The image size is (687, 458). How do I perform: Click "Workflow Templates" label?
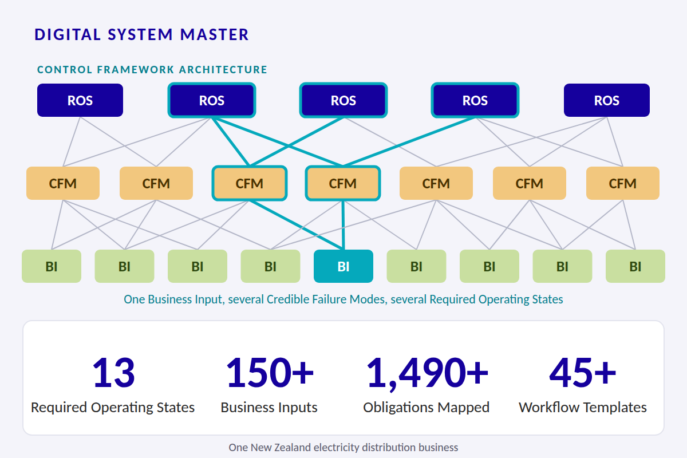pyautogui.click(x=583, y=408)
